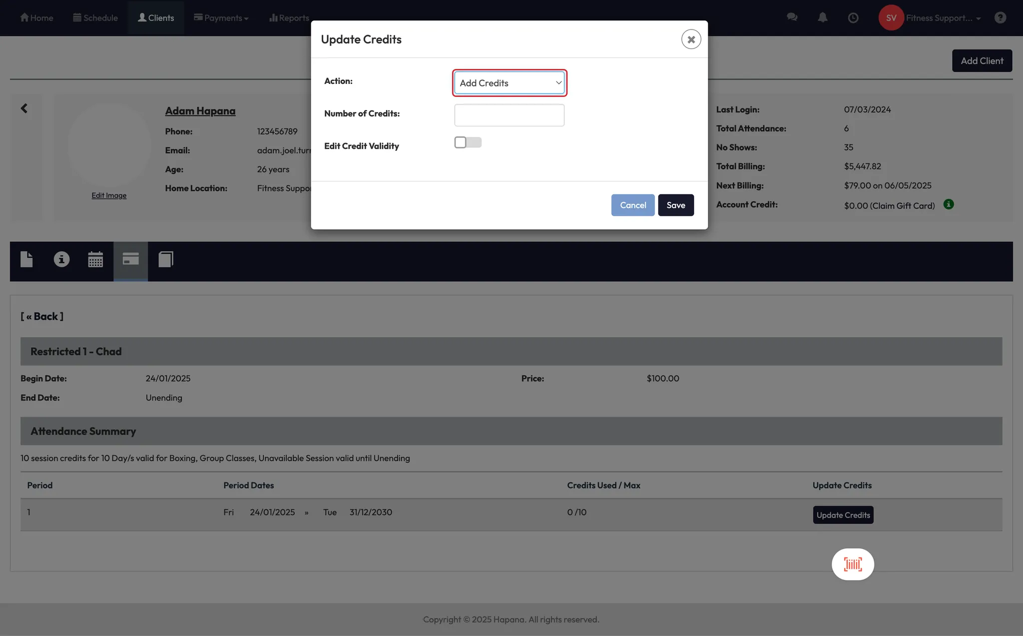Click the chat messages icon
This screenshot has width=1023, height=636.
pos(792,17)
